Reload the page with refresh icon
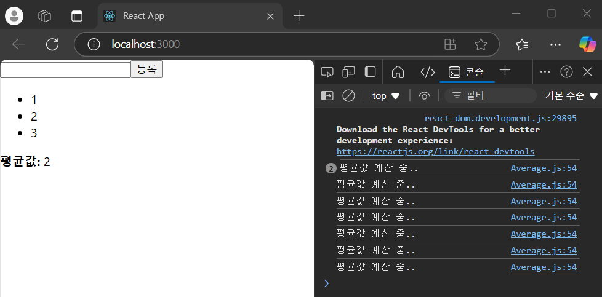Screen dimensions: 602x297 [x=52, y=44]
